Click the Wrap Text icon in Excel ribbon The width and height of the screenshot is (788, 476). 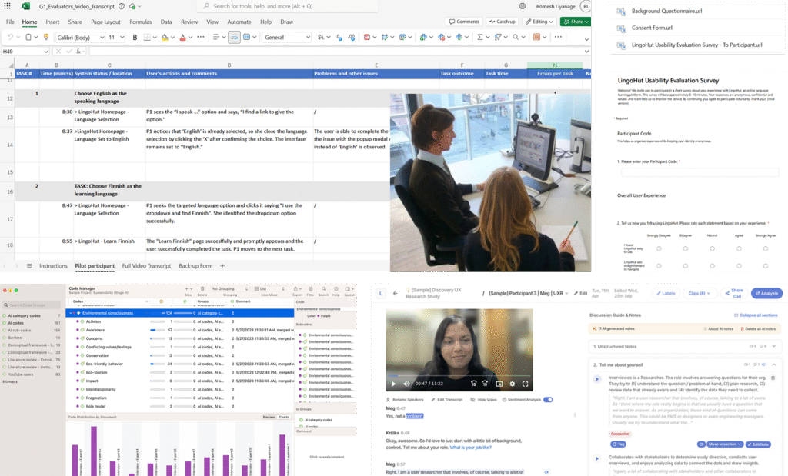[234, 37]
